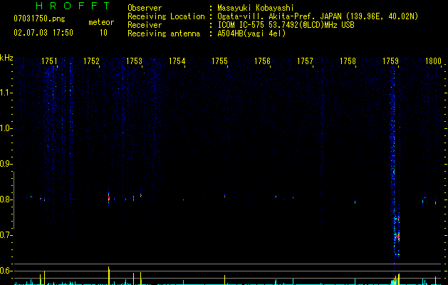The image size is (448, 285).
Task: Click the 1755 time marker
Action: coord(219,61)
